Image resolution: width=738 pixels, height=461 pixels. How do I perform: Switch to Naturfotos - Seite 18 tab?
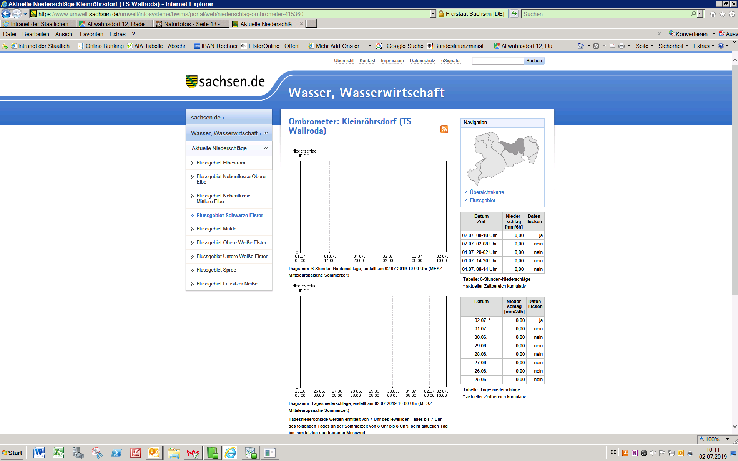tap(190, 24)
